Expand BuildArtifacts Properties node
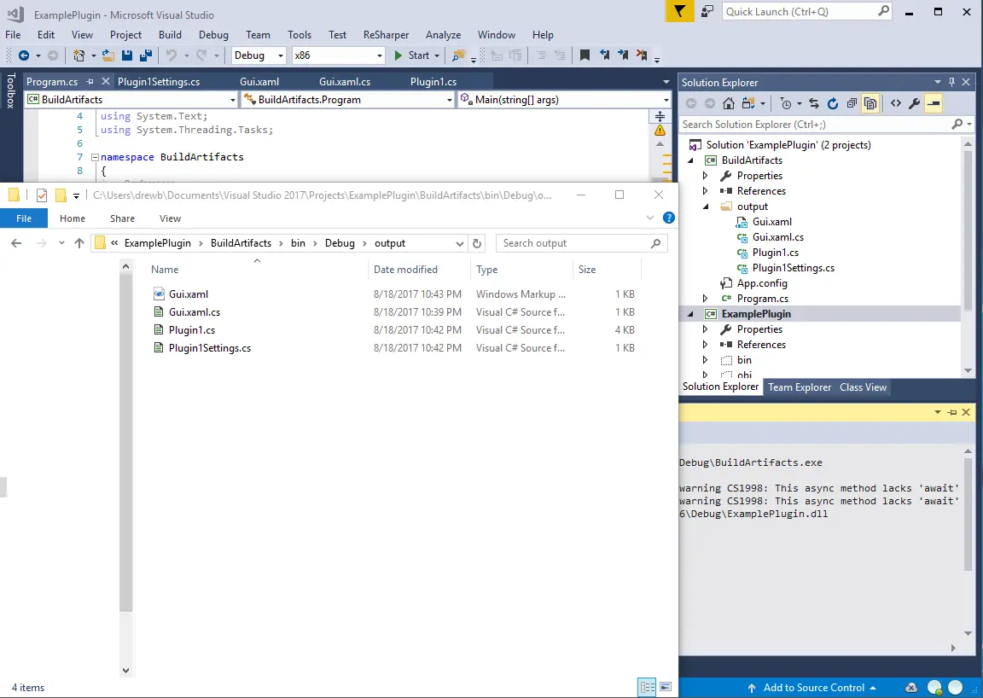The width and height of the screenshot is (983, 698). pyautogui.click(x=706, y=176)
